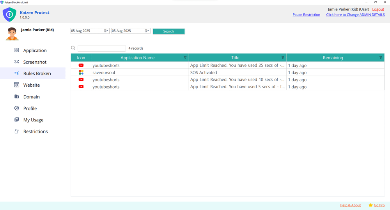Open the start date calendar dropdown

pos(106,31)
